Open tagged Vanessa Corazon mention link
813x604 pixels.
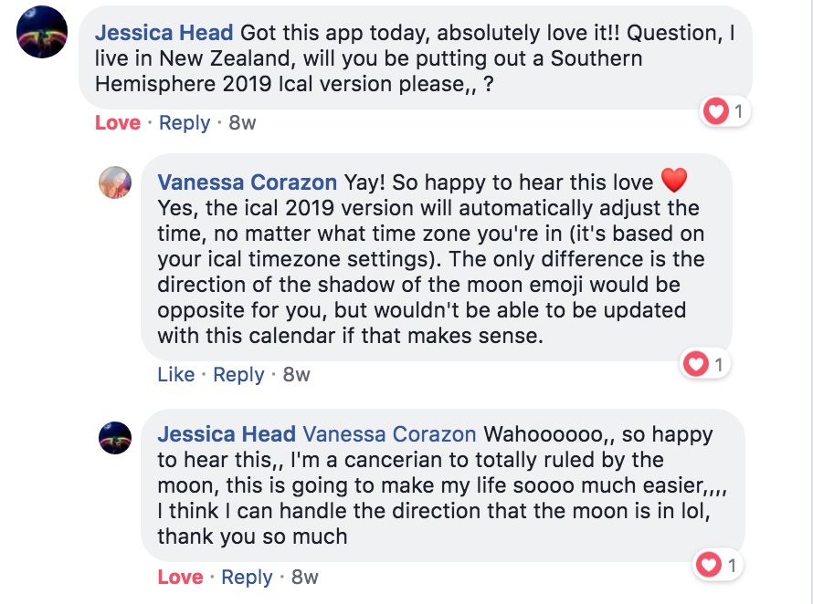tap(389, 434)
